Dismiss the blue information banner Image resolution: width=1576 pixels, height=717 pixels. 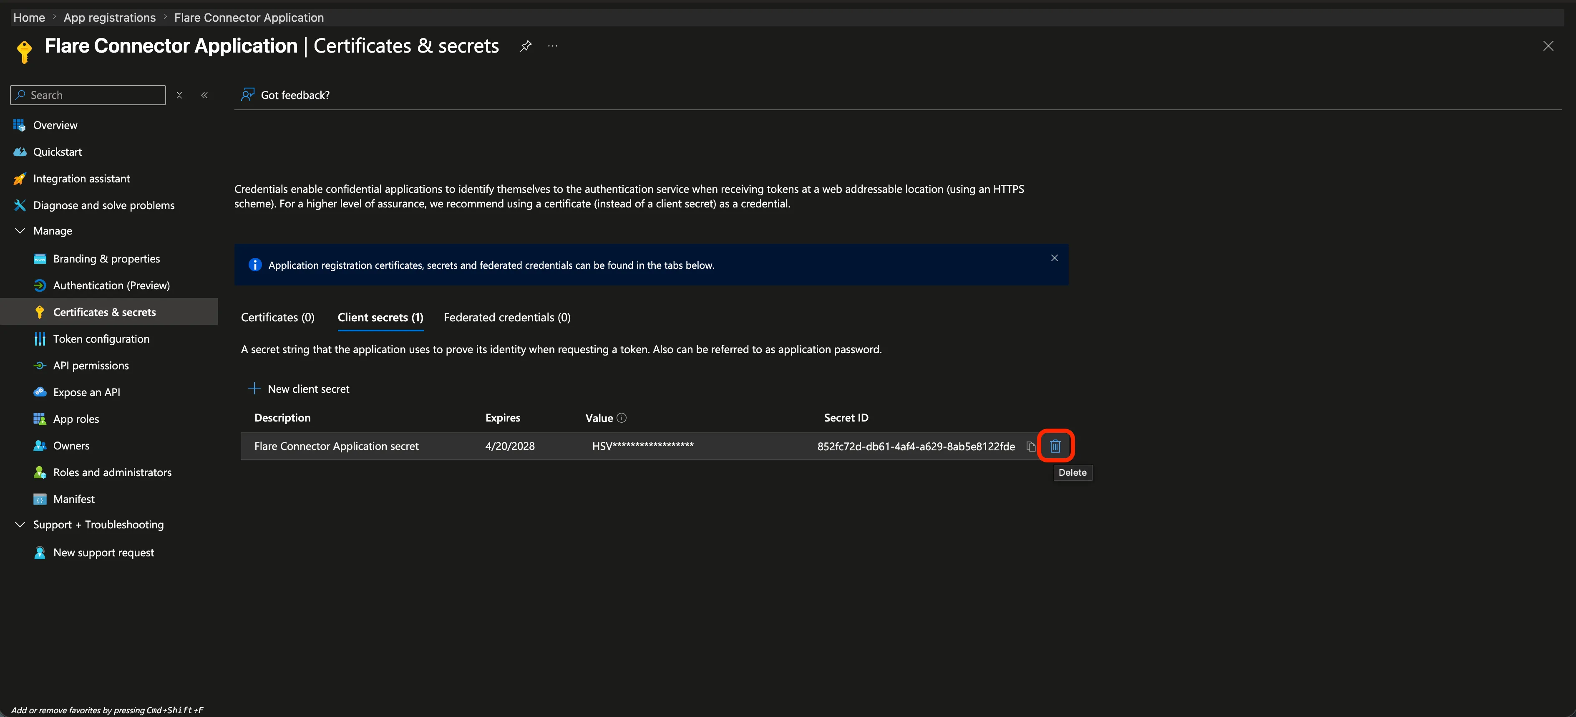tap(1054, 258)
